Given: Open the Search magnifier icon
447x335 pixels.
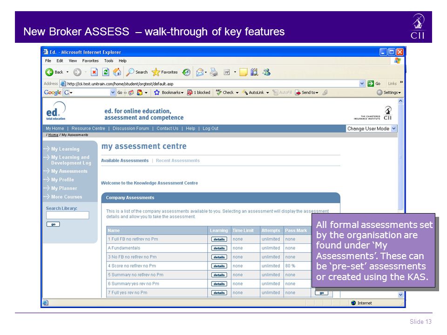Looking at the screenshot, I should click(130, 72).
